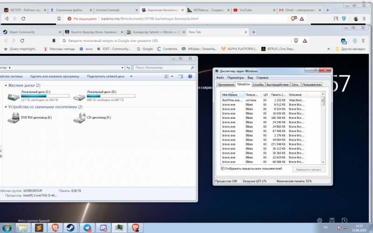373x233 pixels.
Task: Click the EN language indicator in tray
Action: (325, 227)
